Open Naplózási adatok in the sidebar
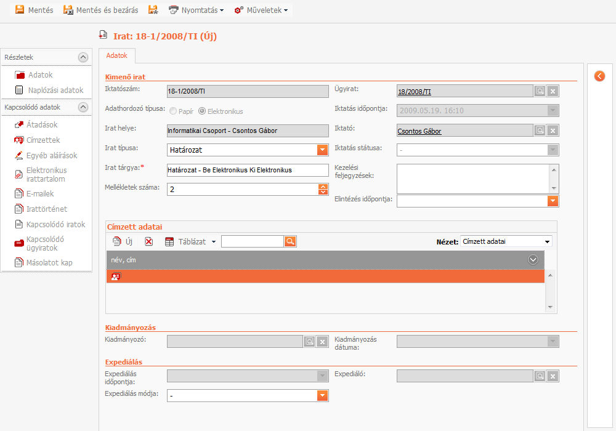 [x=49, y=90]
